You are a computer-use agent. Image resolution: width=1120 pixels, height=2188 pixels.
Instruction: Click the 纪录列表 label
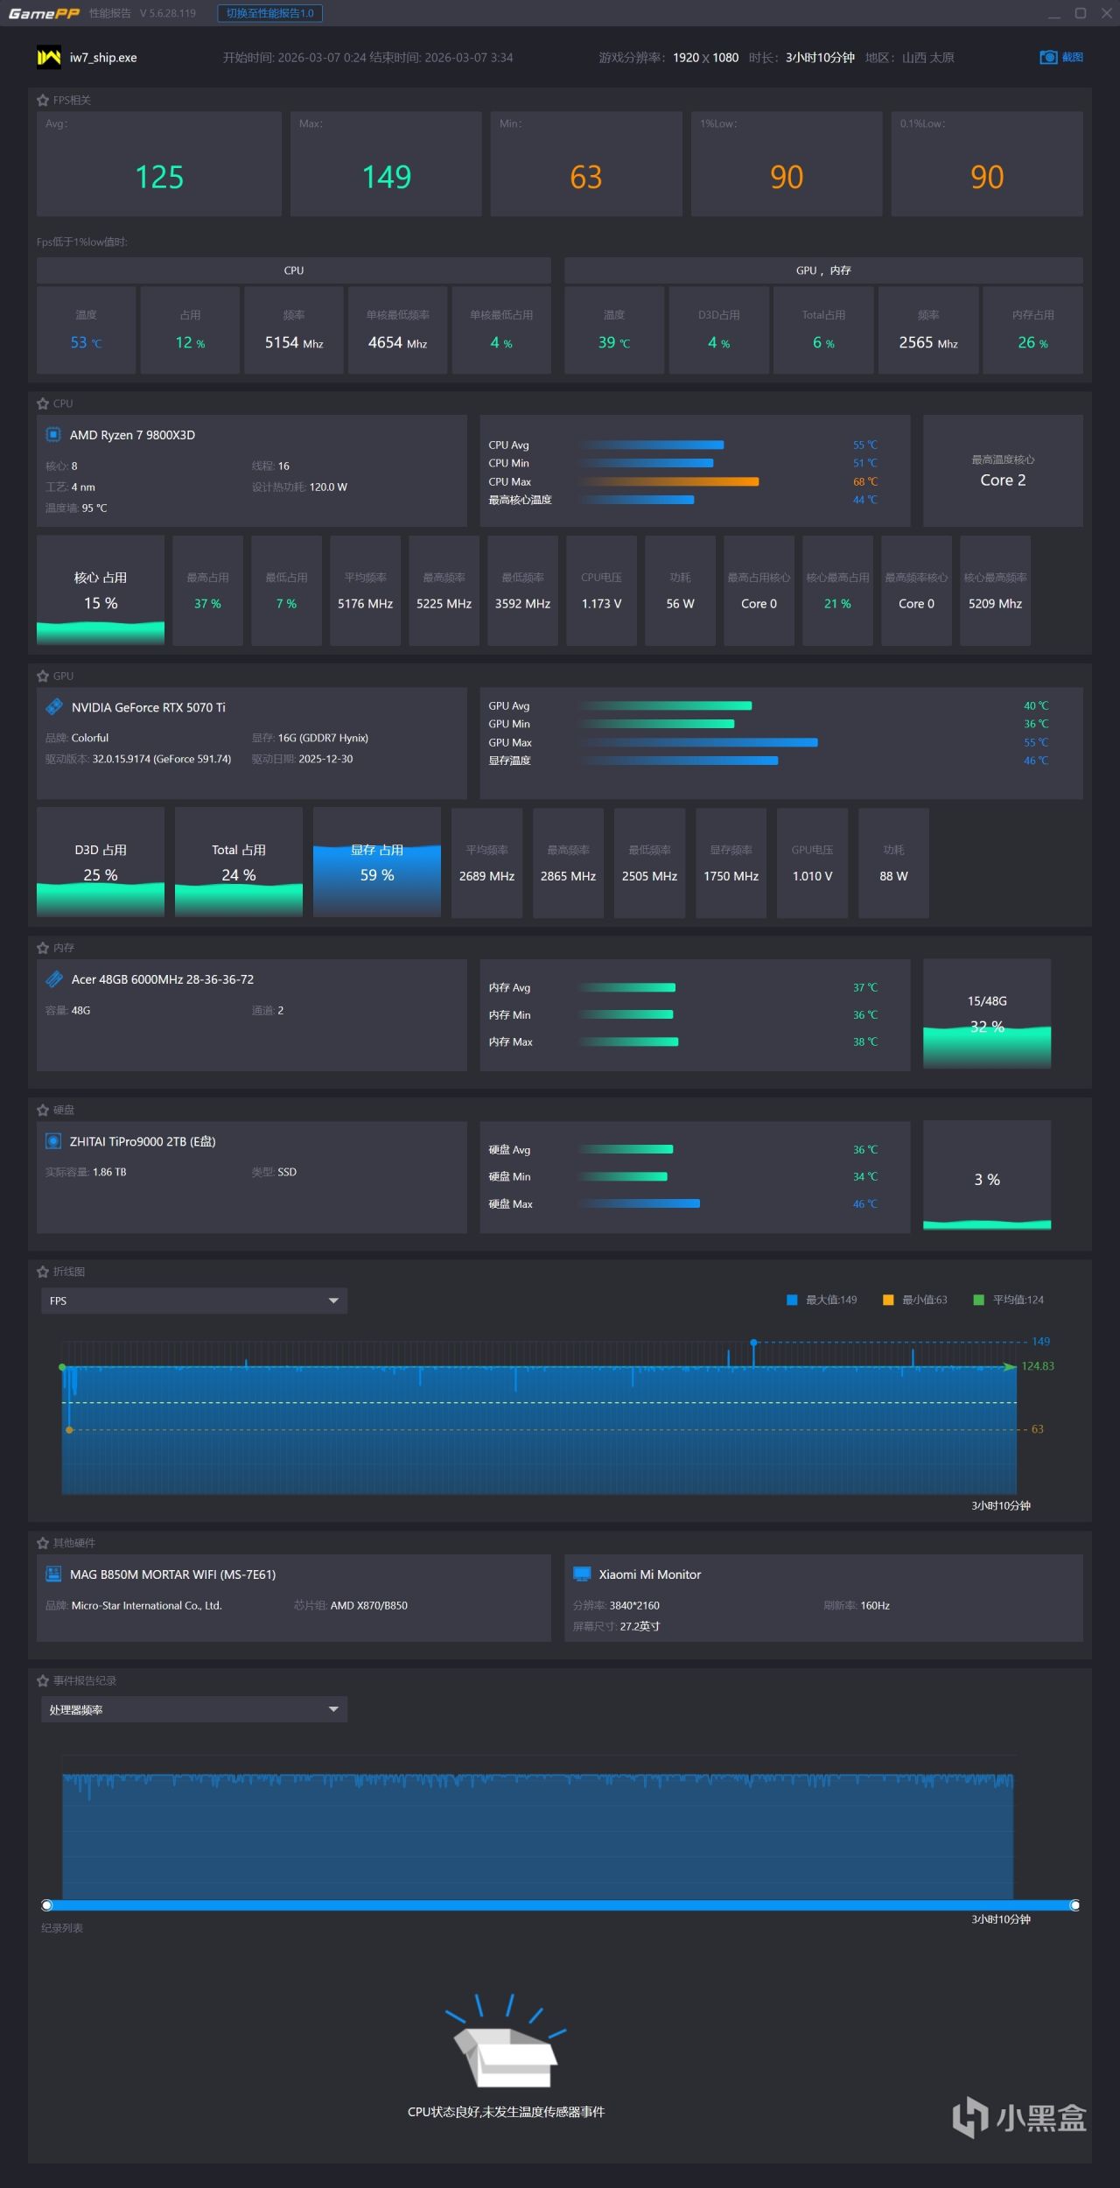(62, 1928)
